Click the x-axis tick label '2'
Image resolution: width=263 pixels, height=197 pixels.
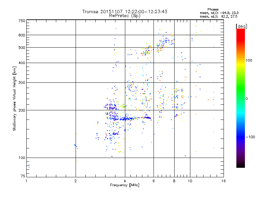pyautogui.click(x=76, y=181)
